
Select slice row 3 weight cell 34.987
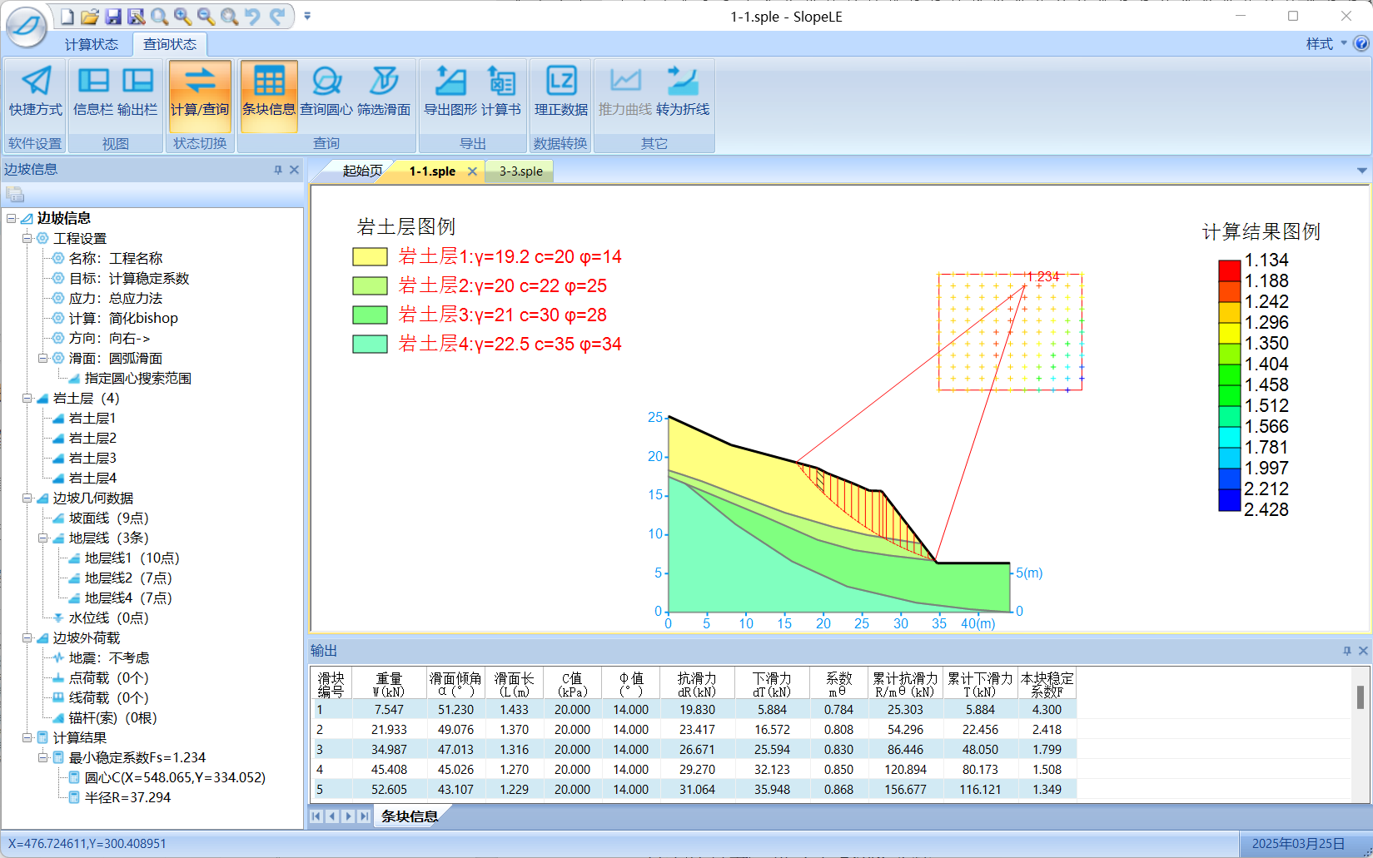[x=389, y=749]
